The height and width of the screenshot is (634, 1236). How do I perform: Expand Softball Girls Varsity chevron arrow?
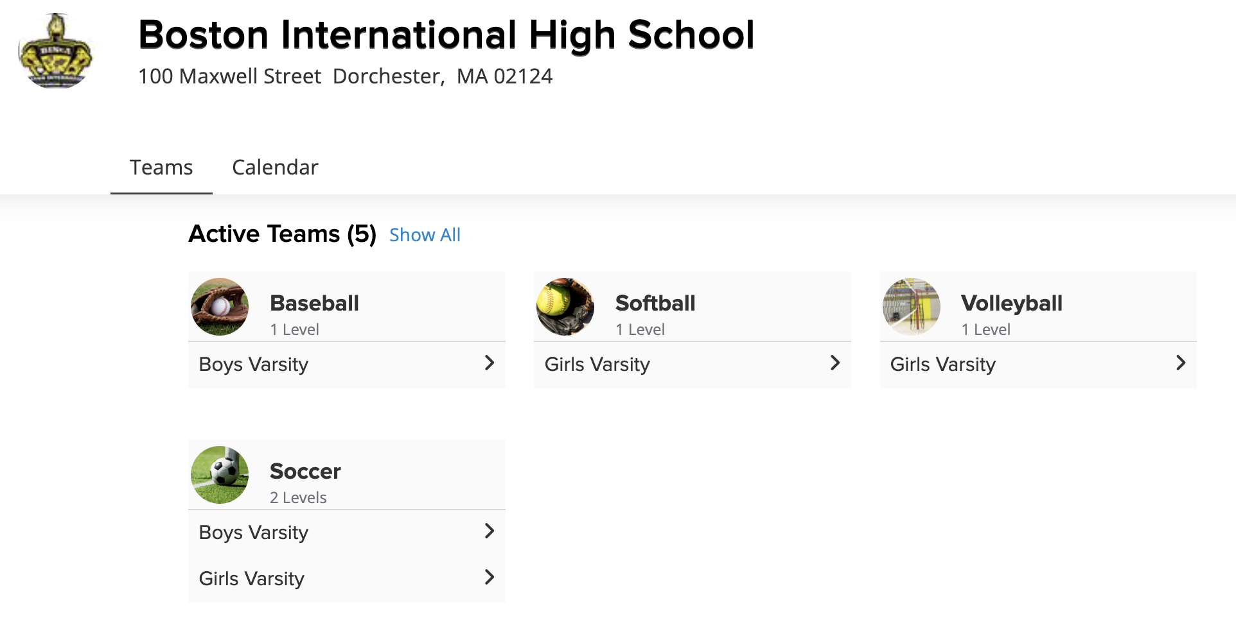click(x=835, y=363)
